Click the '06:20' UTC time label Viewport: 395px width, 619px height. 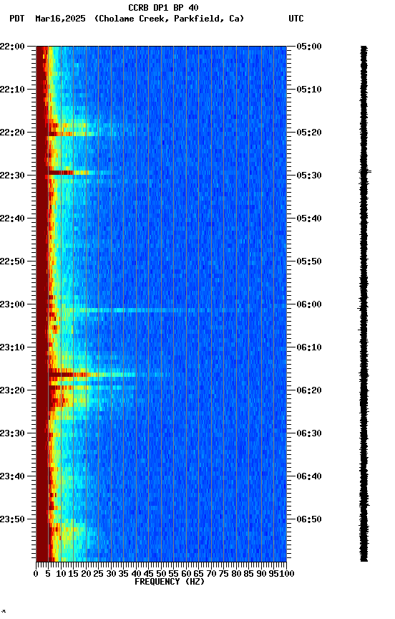point(309,390)
